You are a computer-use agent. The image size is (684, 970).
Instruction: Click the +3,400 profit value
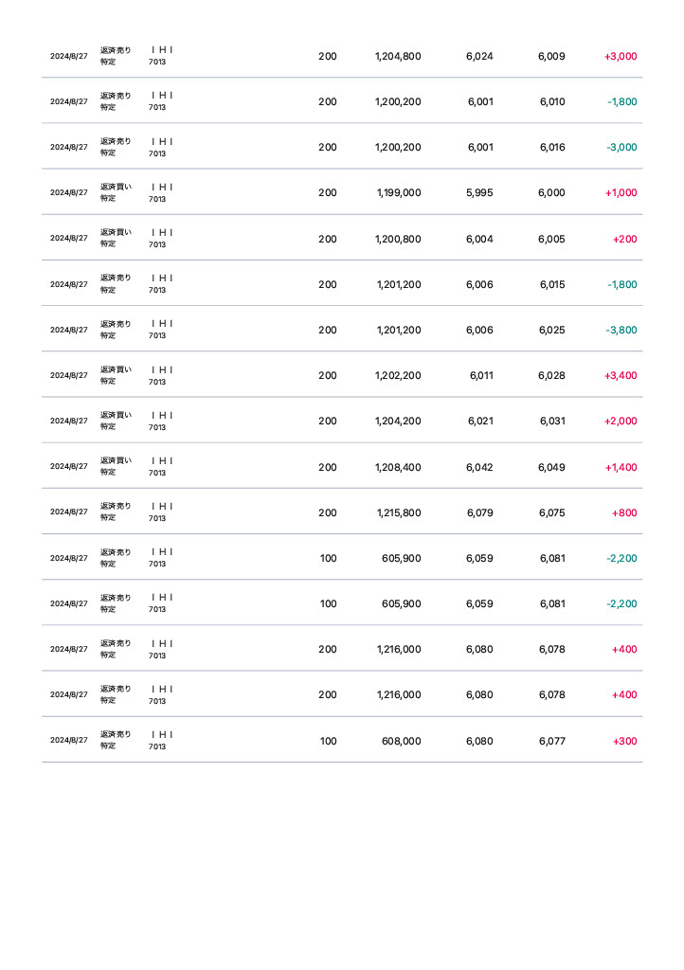[620, 375]
